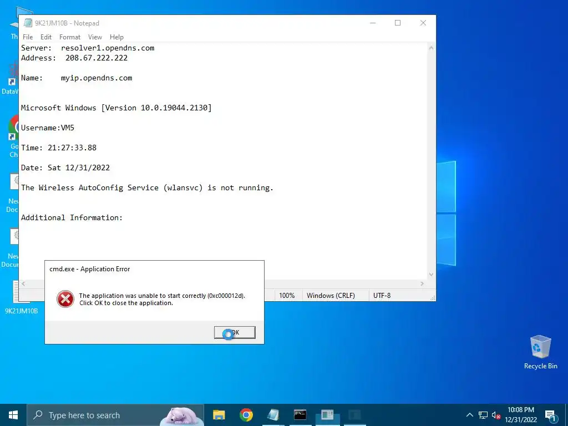This screenshot has width=568, height=426.
Task: Click the line 'Name: myip.opendns.com'
Action: [77, 78]
